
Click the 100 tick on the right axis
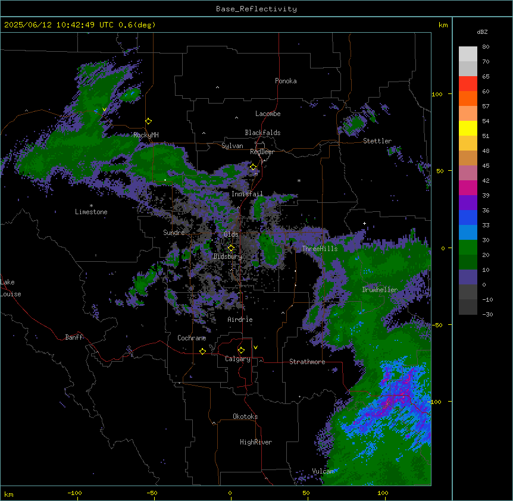(437, 94)
